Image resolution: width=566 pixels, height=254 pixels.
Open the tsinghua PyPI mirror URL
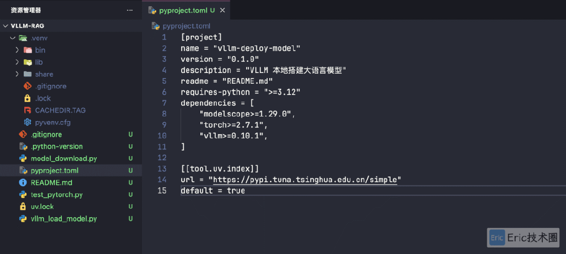(x=305, y=180)
